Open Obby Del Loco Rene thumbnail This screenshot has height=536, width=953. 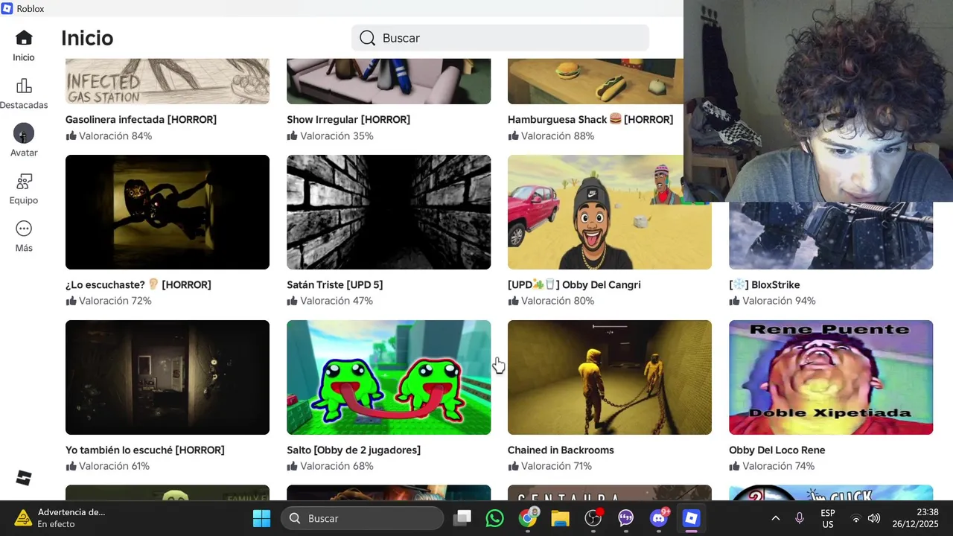coord(831,377)
